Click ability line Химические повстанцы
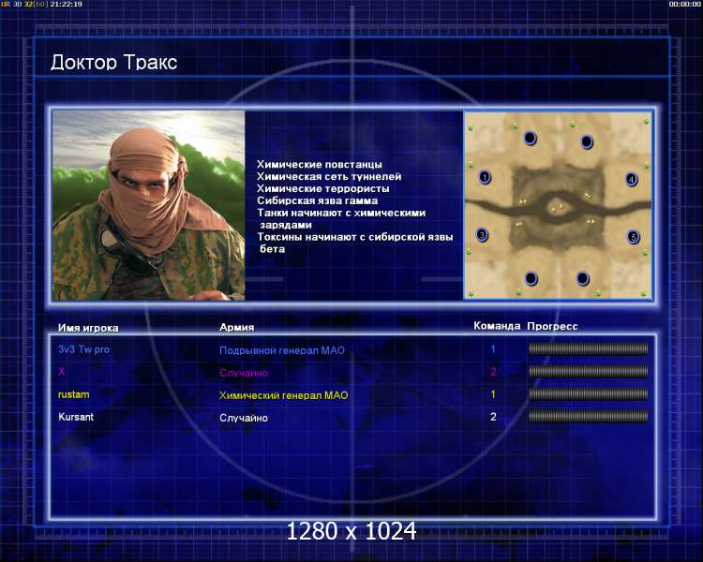 (x=320, y=165)
